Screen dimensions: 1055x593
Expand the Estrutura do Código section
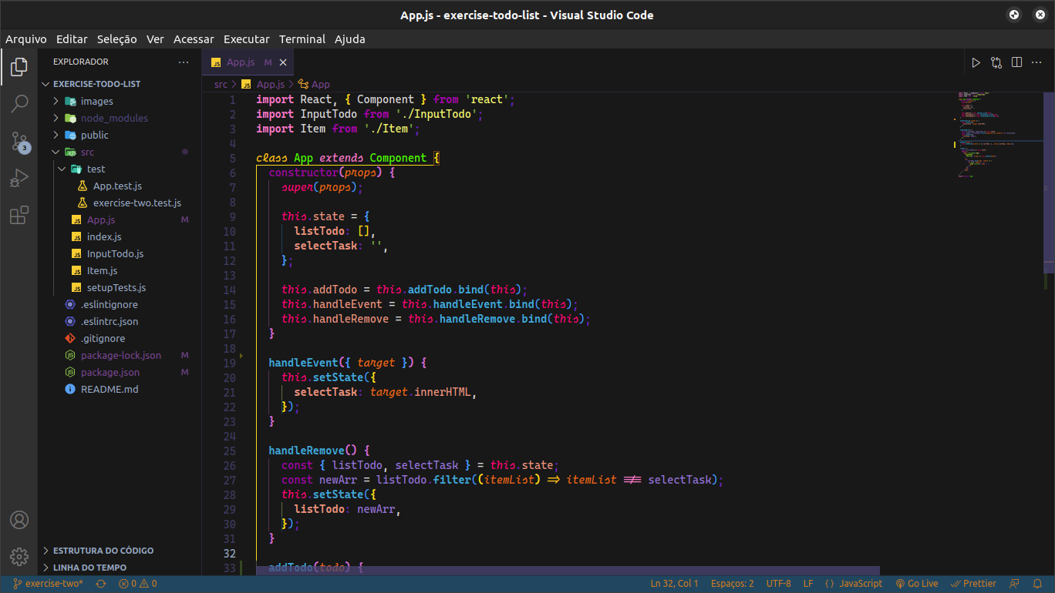pyautogui.click(x=118, y=551)
